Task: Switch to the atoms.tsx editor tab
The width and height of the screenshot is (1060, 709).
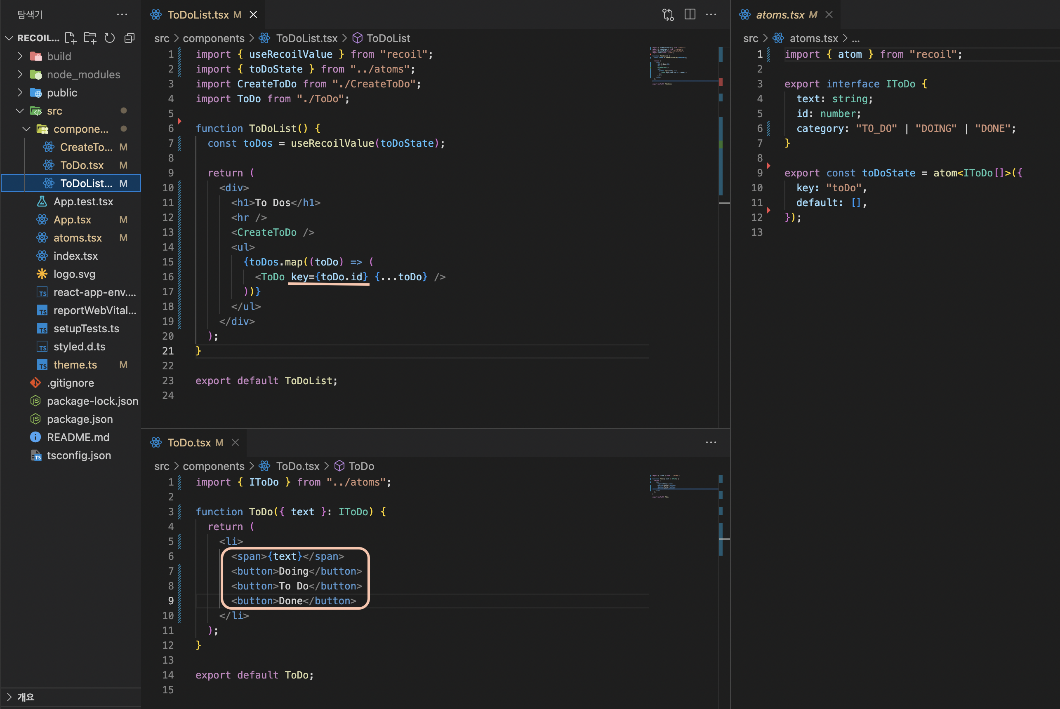Action: click(x=780, y=14)
